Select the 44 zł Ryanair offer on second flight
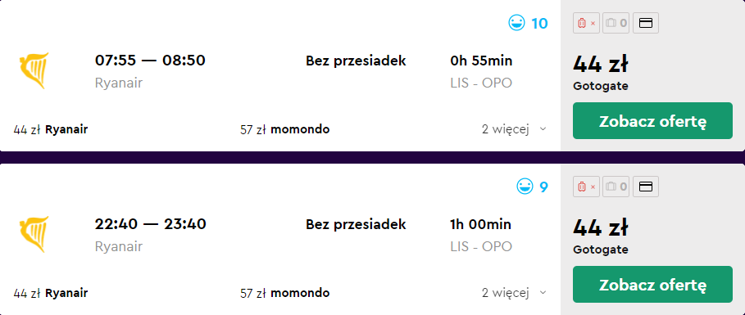 [x=51, y=293]
